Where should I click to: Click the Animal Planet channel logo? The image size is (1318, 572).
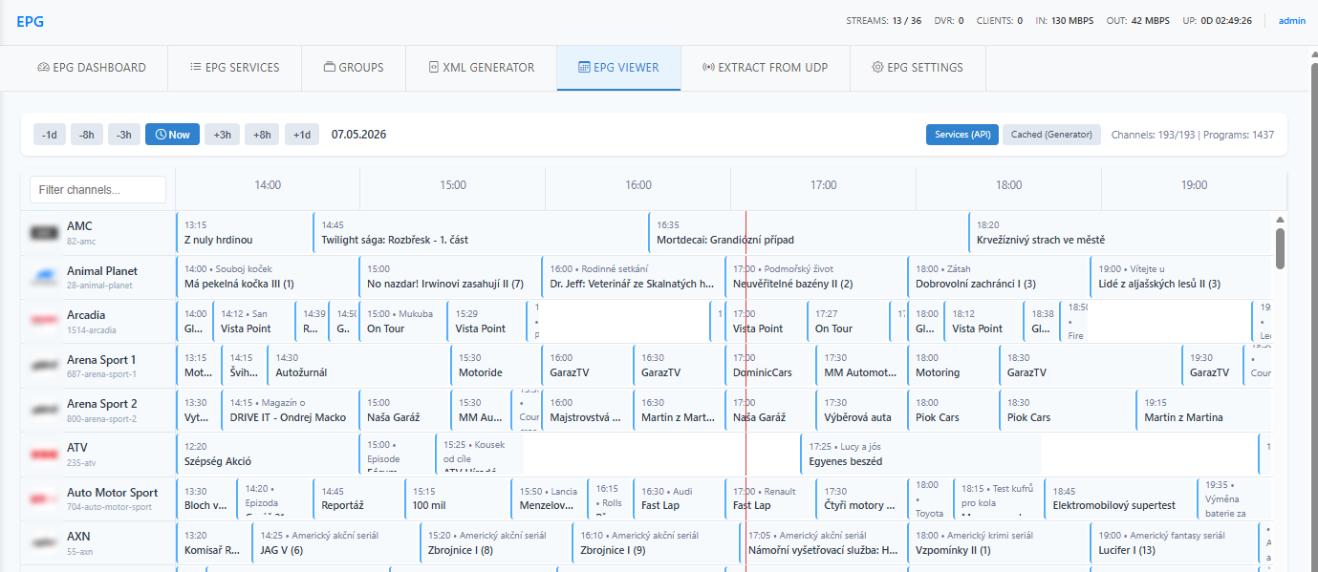tap(43, 277)
